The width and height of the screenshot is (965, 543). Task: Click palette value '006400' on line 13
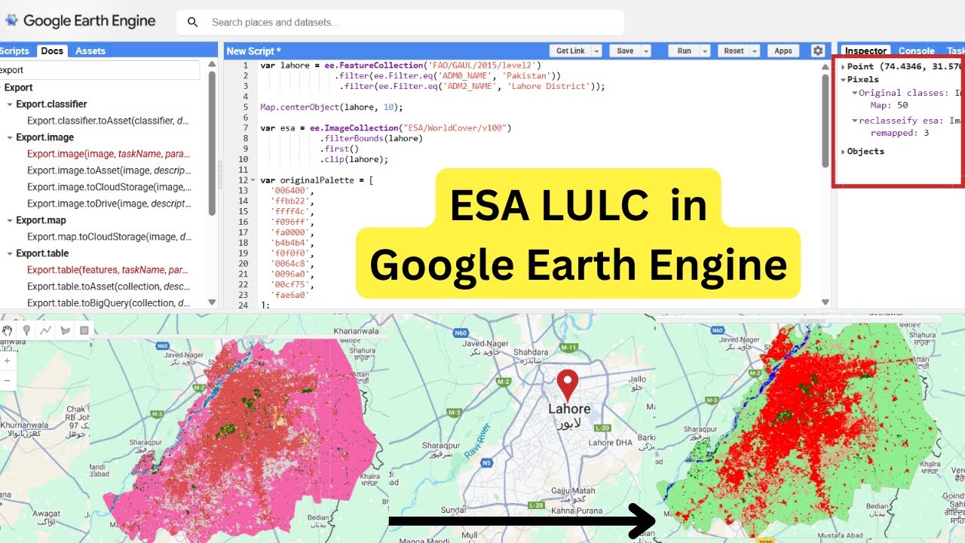point(291,191)
